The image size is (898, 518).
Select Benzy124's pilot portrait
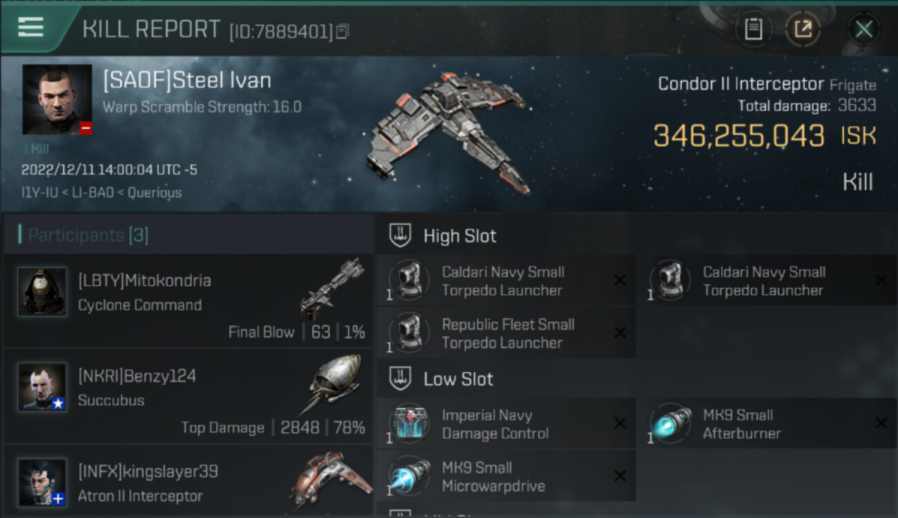click(x=42, y=387)
